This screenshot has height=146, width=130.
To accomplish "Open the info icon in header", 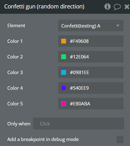I will 107,7.
